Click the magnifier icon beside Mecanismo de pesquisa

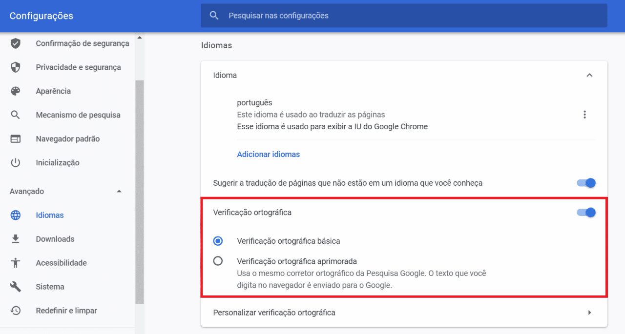click(16, 115)
